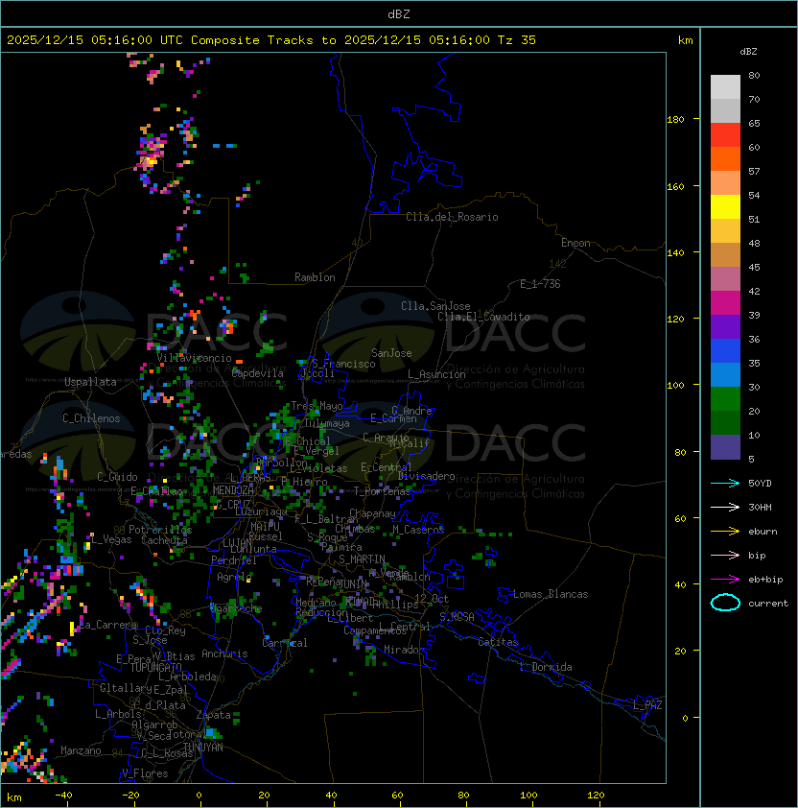The image size is (798, 808).
Task: Click the 'dBZ' heading above the color bar
Action: coord(748,52)
